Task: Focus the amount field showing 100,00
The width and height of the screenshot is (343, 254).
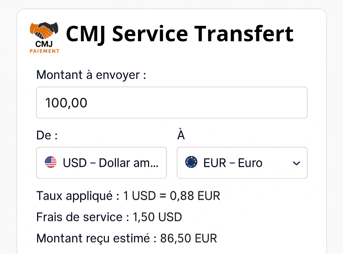Action: click(171, 103)
